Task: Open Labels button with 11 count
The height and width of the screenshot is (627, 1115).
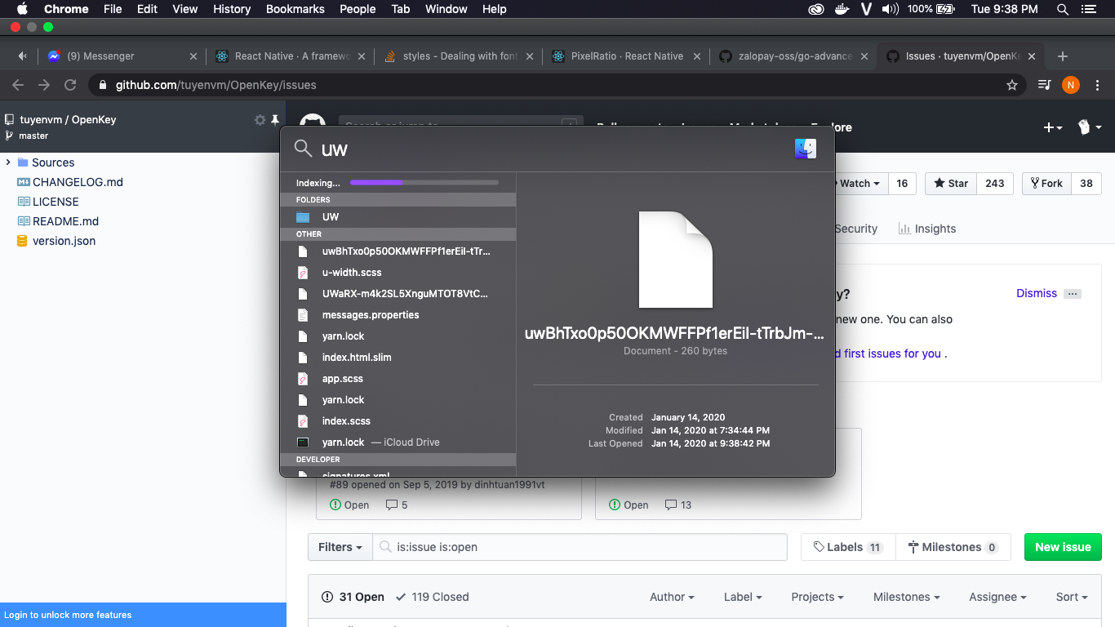Action: 848,547
